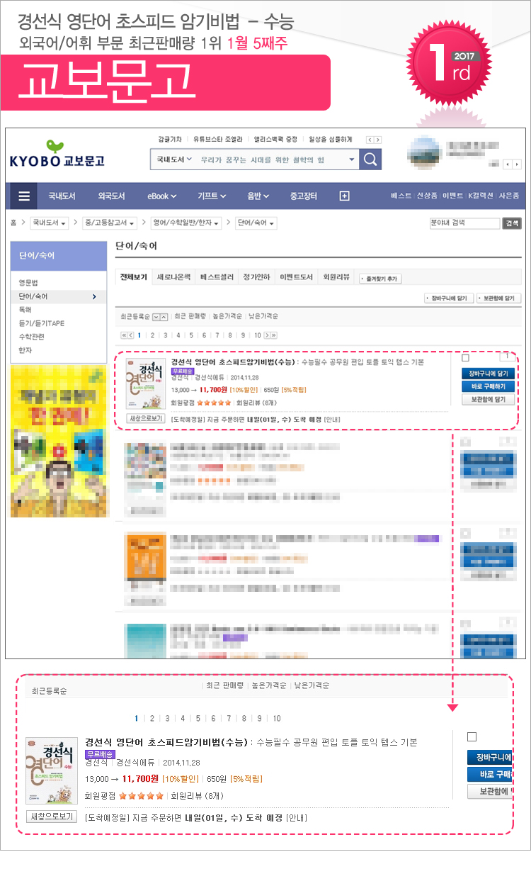Select 전체보기 tab
This screenshot has height=869, width=531.
pos(134,277)
